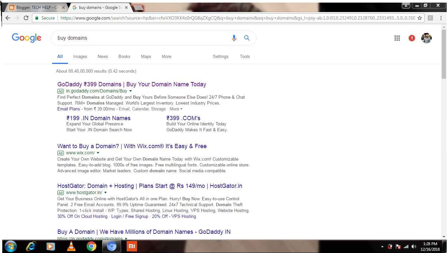447x253 pixels.
Task: Open Login / Free Signup link
Action: pyautogui.click(x=130, y=217)
